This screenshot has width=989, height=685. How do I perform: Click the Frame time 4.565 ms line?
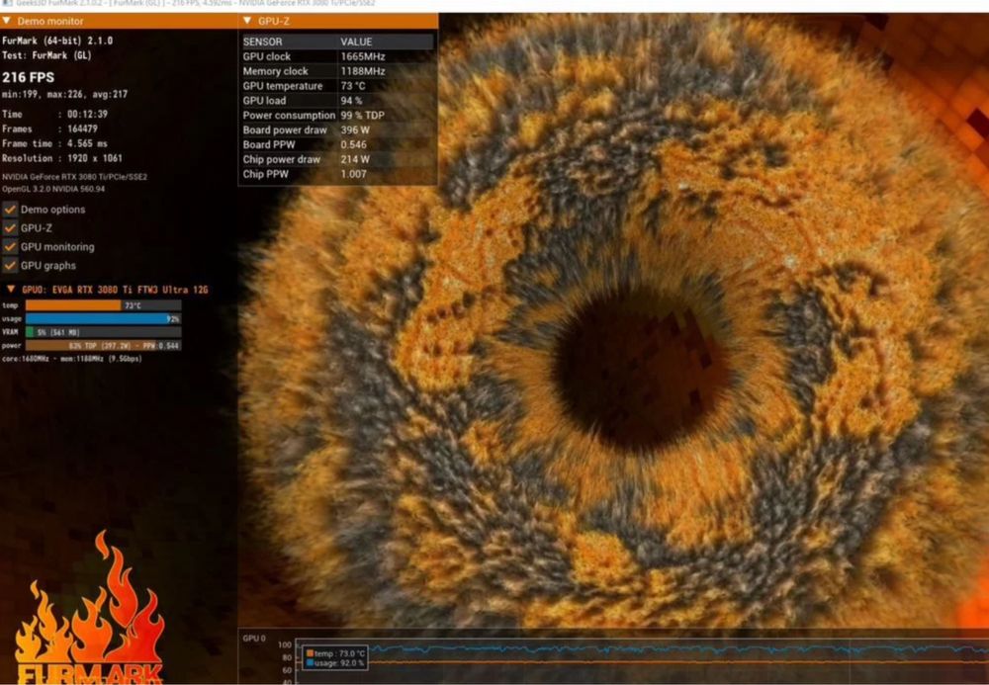[54, 143]
